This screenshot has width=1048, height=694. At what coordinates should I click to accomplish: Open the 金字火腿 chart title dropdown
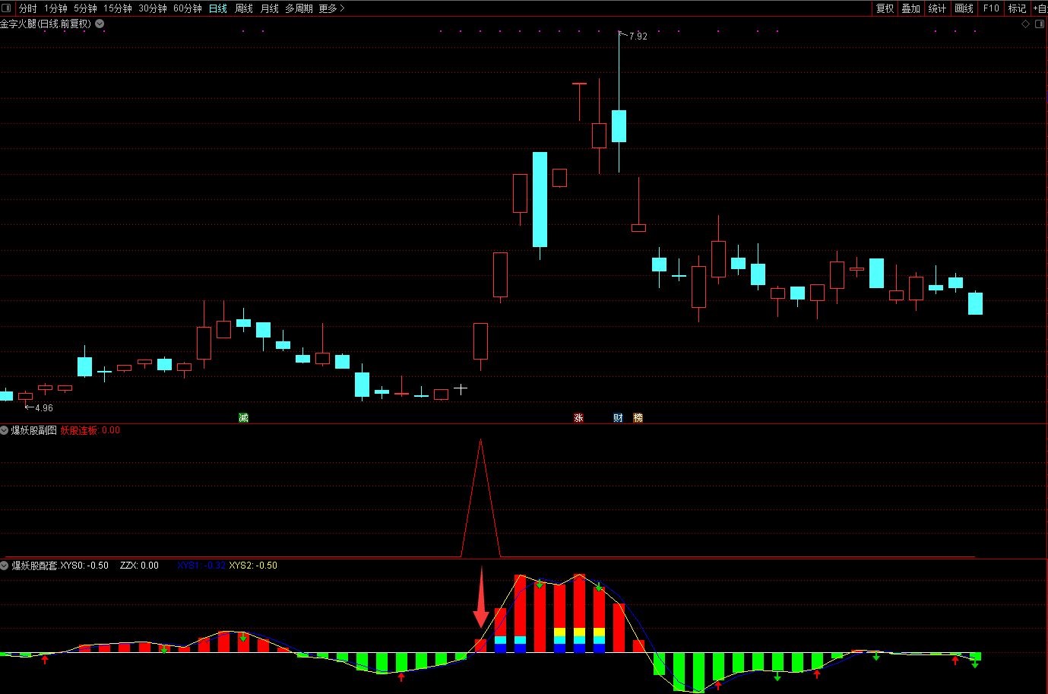[100, 24]
